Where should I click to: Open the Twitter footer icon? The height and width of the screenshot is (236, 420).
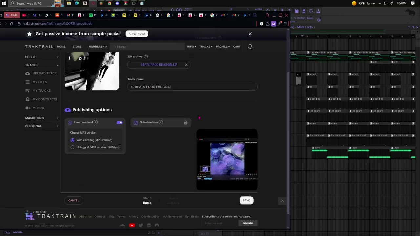[141, 225]
